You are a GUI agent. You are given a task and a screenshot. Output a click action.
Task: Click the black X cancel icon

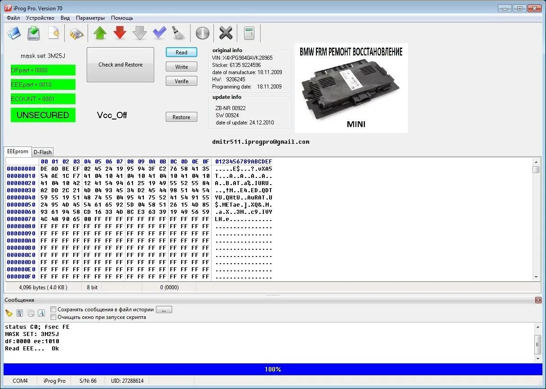click(x=226, y=33)
